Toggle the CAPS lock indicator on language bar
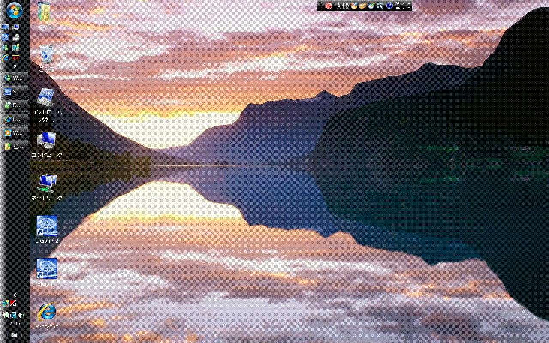The height and width of the screenshot is (343, 549). tap(400, 3)
